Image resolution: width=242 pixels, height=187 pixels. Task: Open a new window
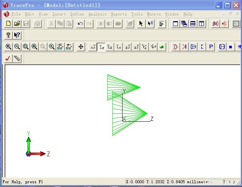coord(176,24)
